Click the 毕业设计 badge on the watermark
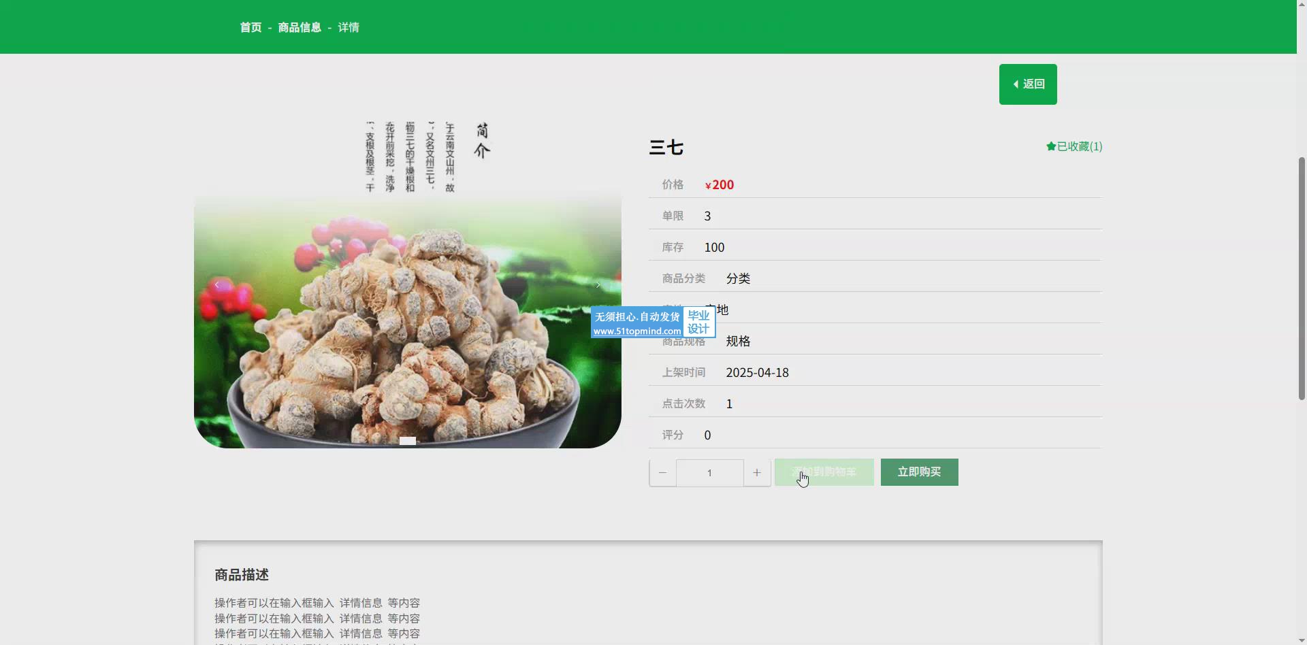Screen dimensions: 1307x645 click(698, 322)
